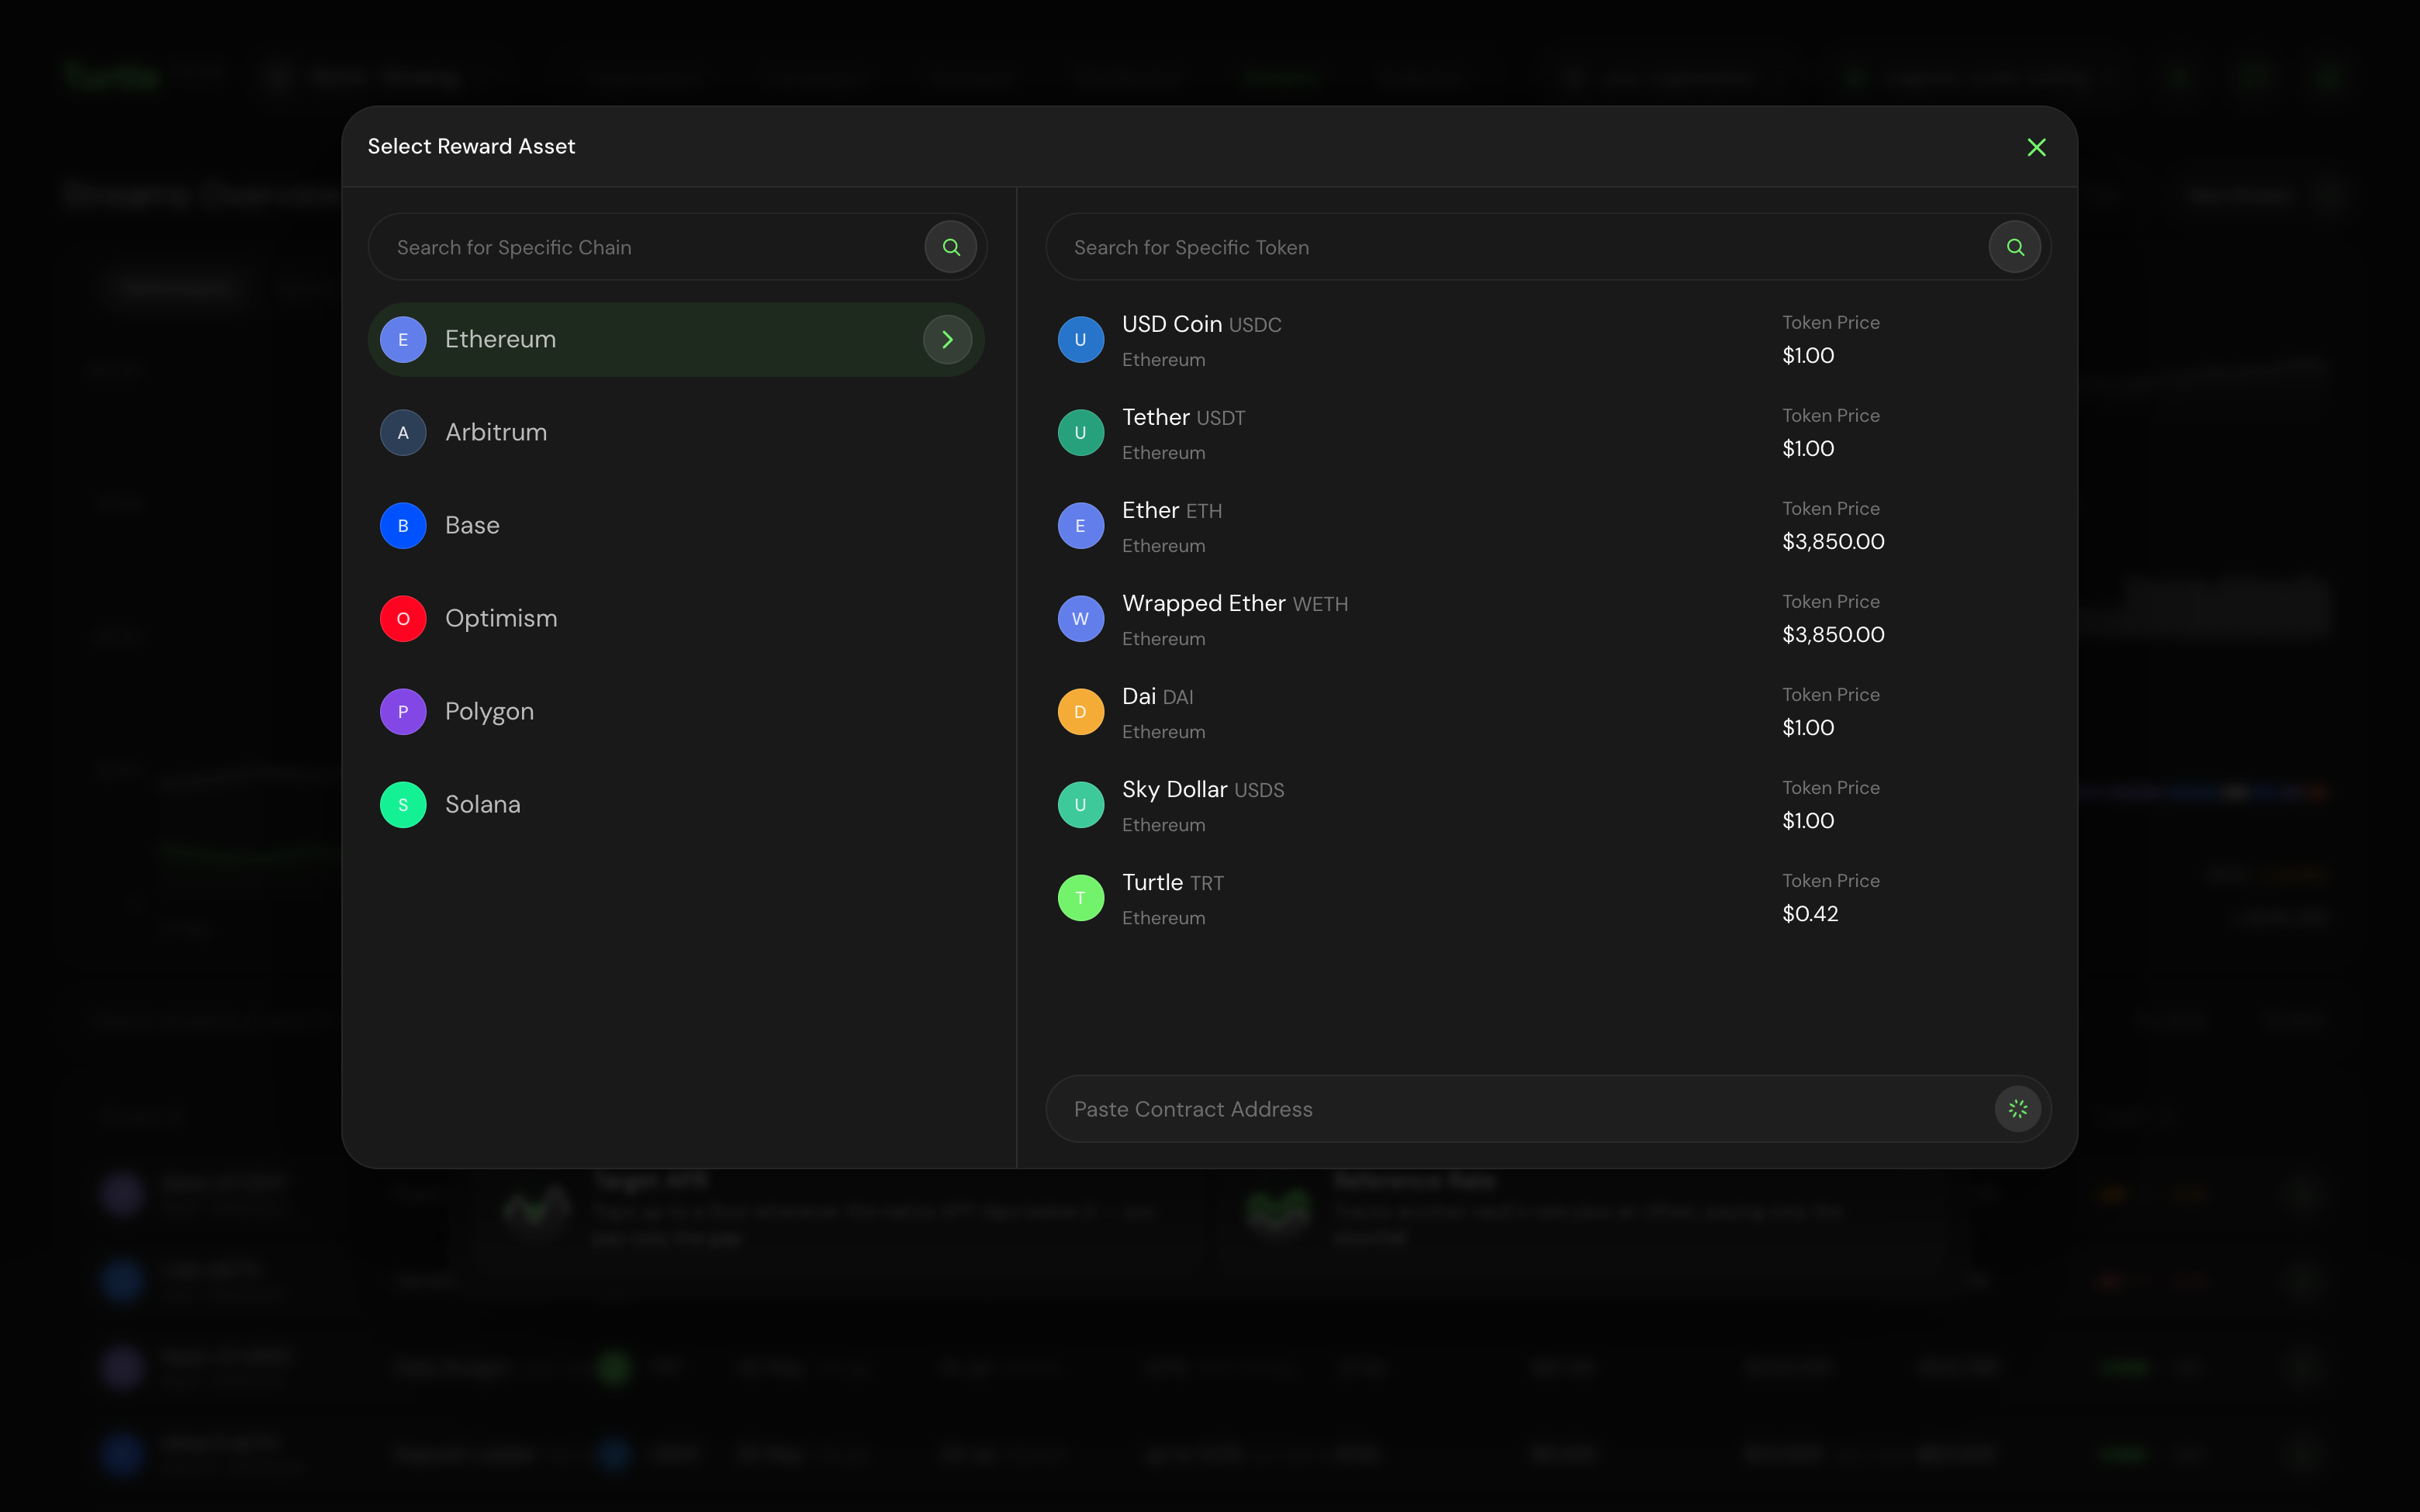Screen dimensions: 2420x1512
Task: Click the $3,850.00 price on Wrapped Ether row
Action: pos(1833,635)
